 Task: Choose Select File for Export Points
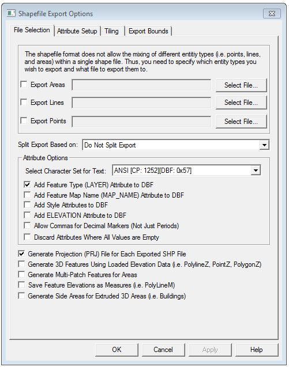pos(241,122)
